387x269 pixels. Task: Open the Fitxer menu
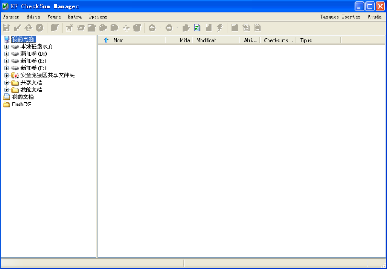click(11, 17)
